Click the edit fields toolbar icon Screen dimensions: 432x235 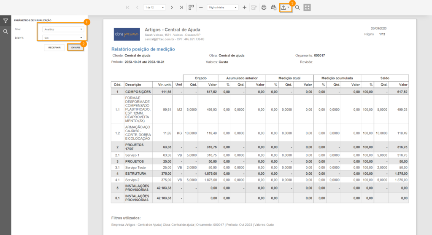(254, 8)
